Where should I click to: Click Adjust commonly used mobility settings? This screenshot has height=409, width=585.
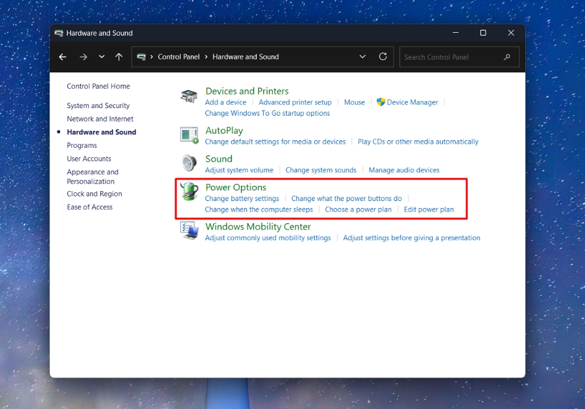(268, 238)
